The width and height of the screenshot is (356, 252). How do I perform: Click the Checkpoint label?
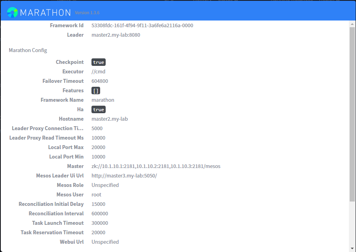pyautogui.click(x=70, y=62)
